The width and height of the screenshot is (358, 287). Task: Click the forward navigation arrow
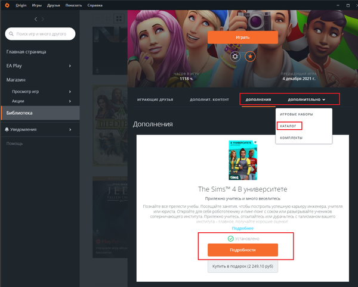(43, 19)
